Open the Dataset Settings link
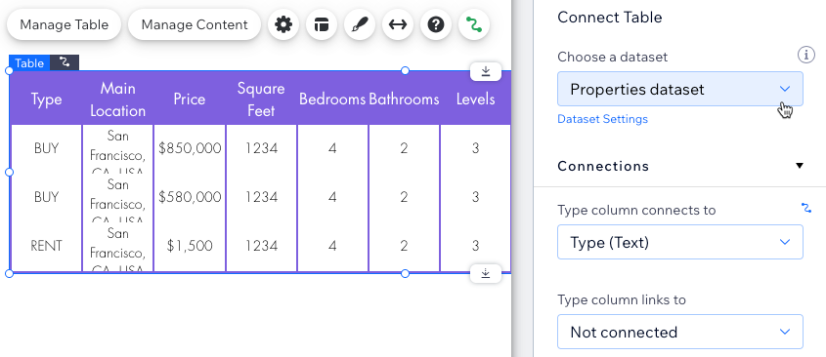826x357 pixels. (603, 119)
